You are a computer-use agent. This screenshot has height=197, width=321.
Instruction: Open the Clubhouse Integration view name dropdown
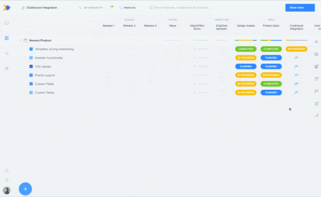[42, 7]
